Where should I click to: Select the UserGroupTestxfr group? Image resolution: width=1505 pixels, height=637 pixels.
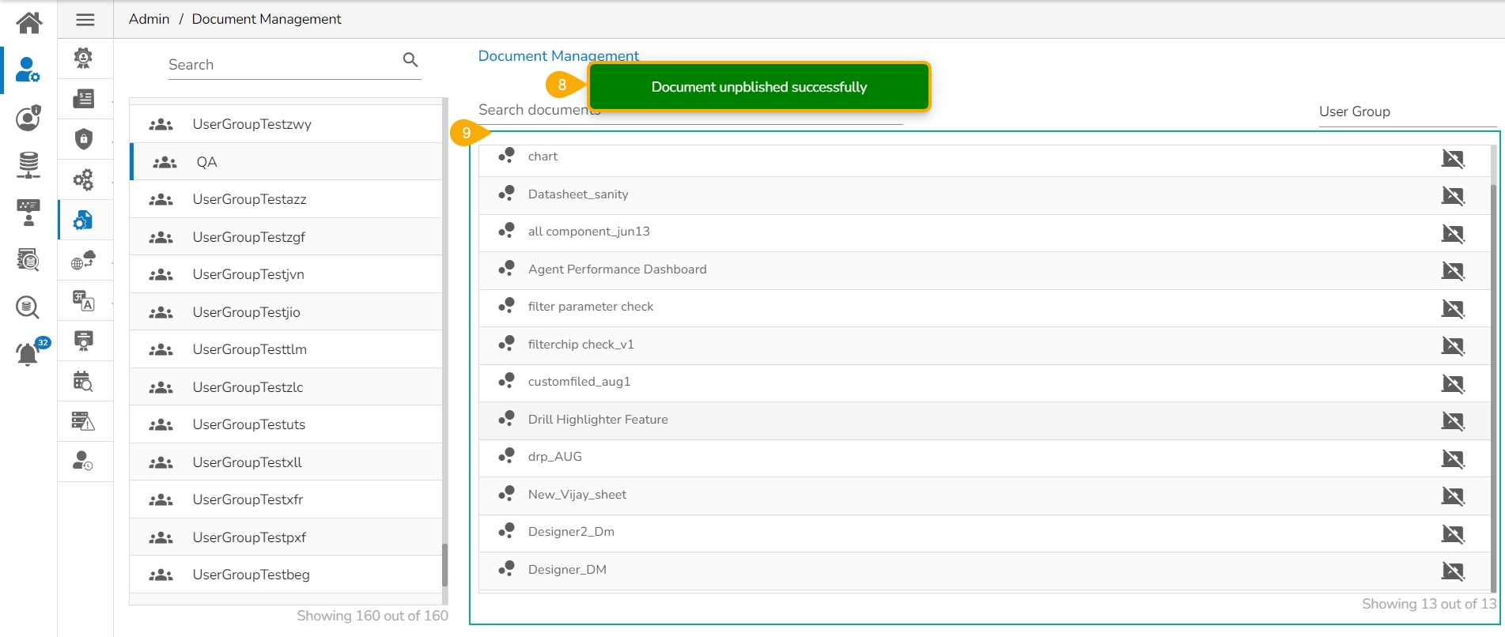[285, 499]
